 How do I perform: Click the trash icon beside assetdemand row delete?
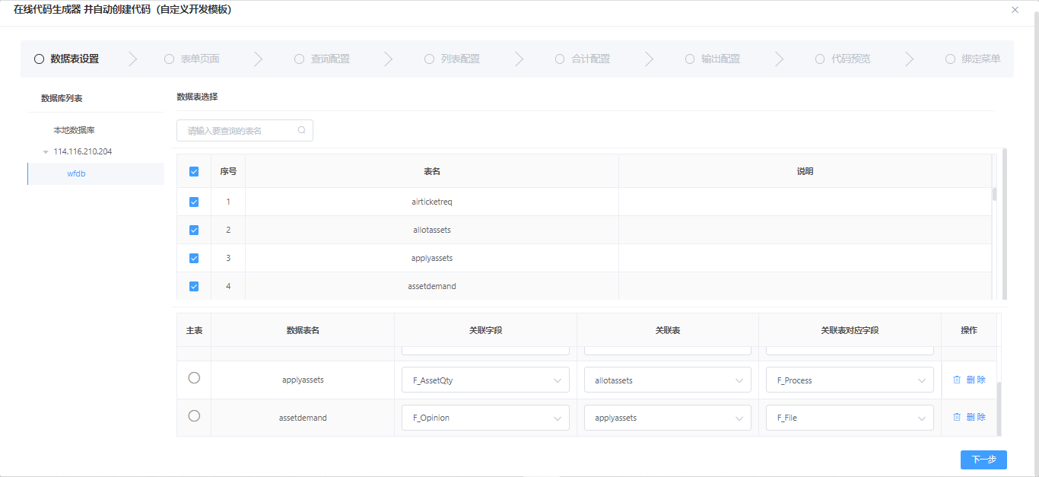(957, 417)
